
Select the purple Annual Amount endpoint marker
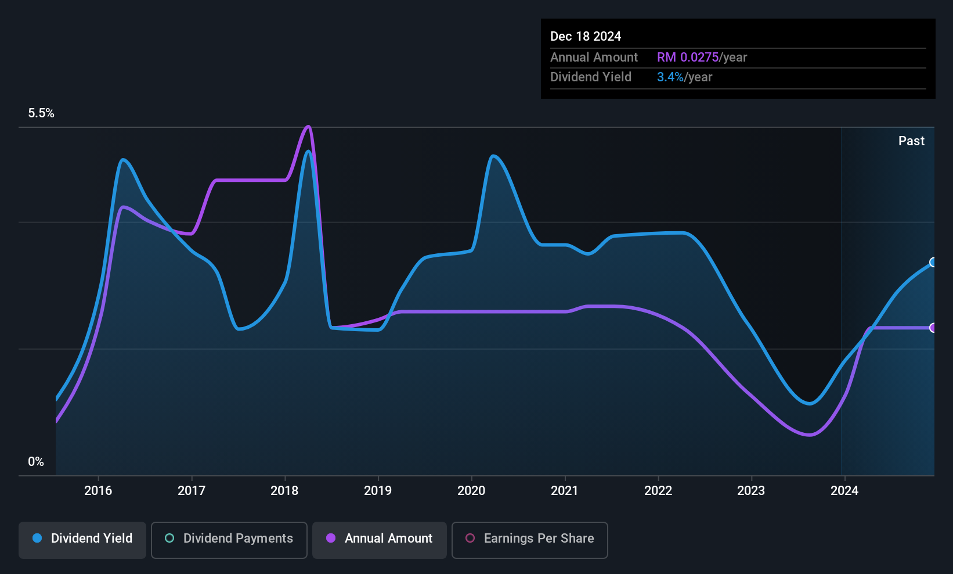[933, 328]
